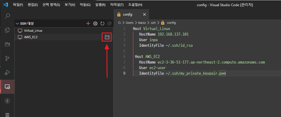Open the 파일(F) menu
Viewport: 281px width, 117px height.
coord(18,5)
